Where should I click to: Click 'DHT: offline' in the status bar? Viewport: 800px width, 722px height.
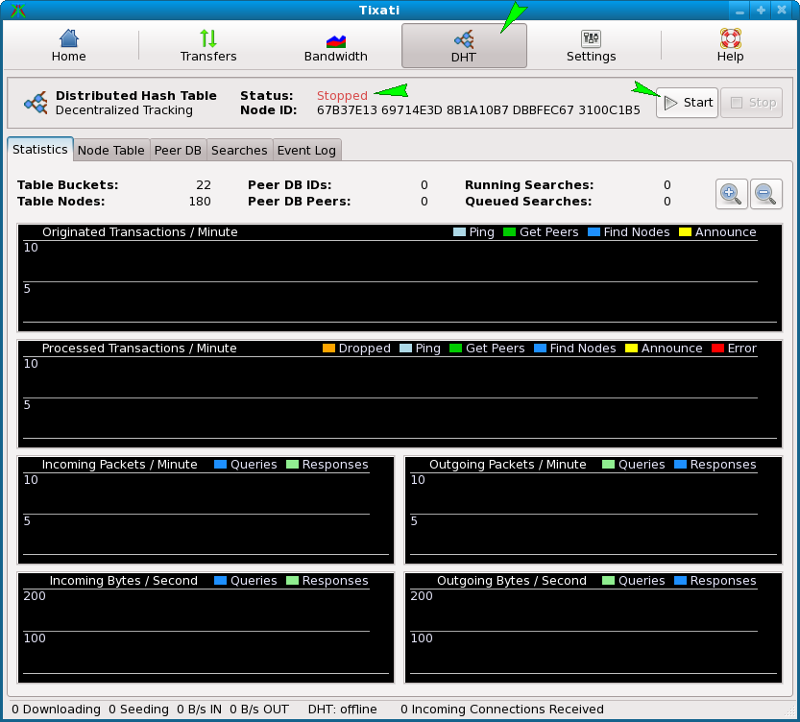[x=342, y=710]
